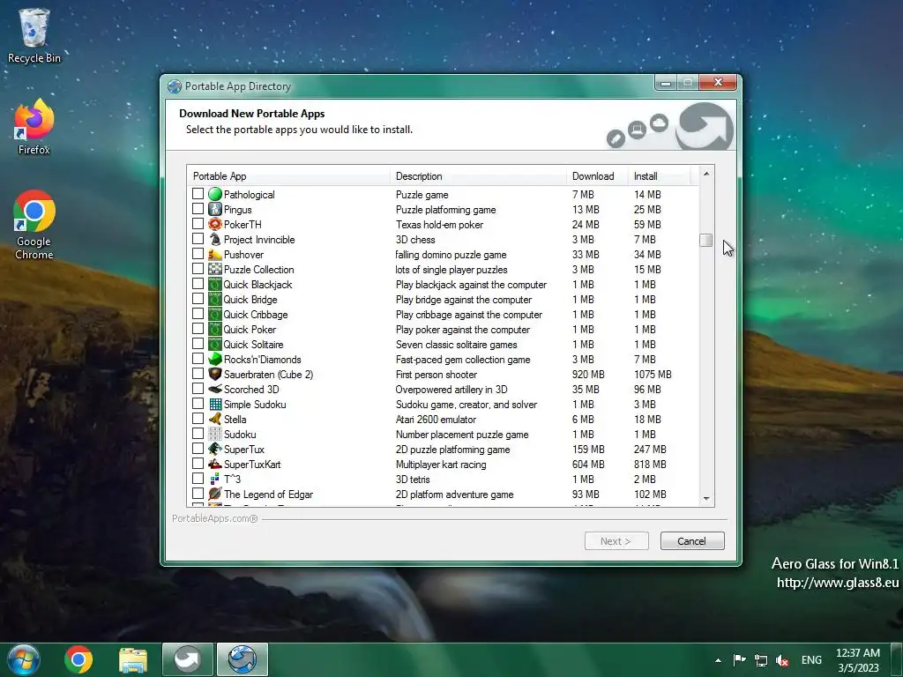Click the Puzzle Collection icon

click(x=215, y=270)
